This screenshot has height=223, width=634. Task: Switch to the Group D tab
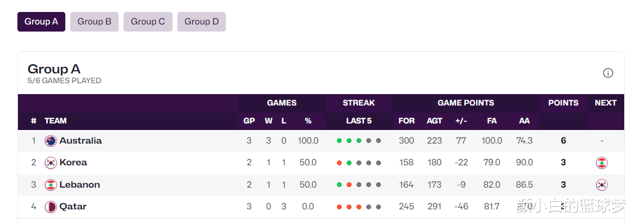[x=201, y=22]
